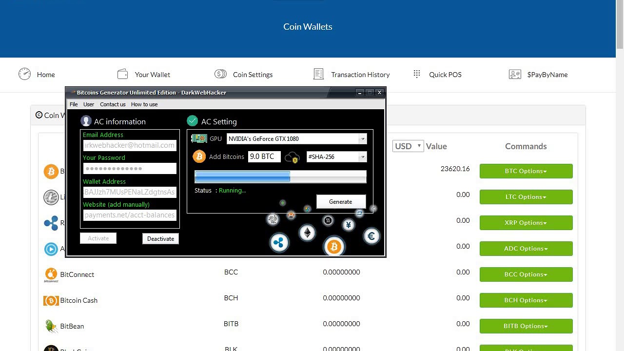Open the #SHA-256 algorithm dropdown

pyautogui.click(x=362, y=157)
